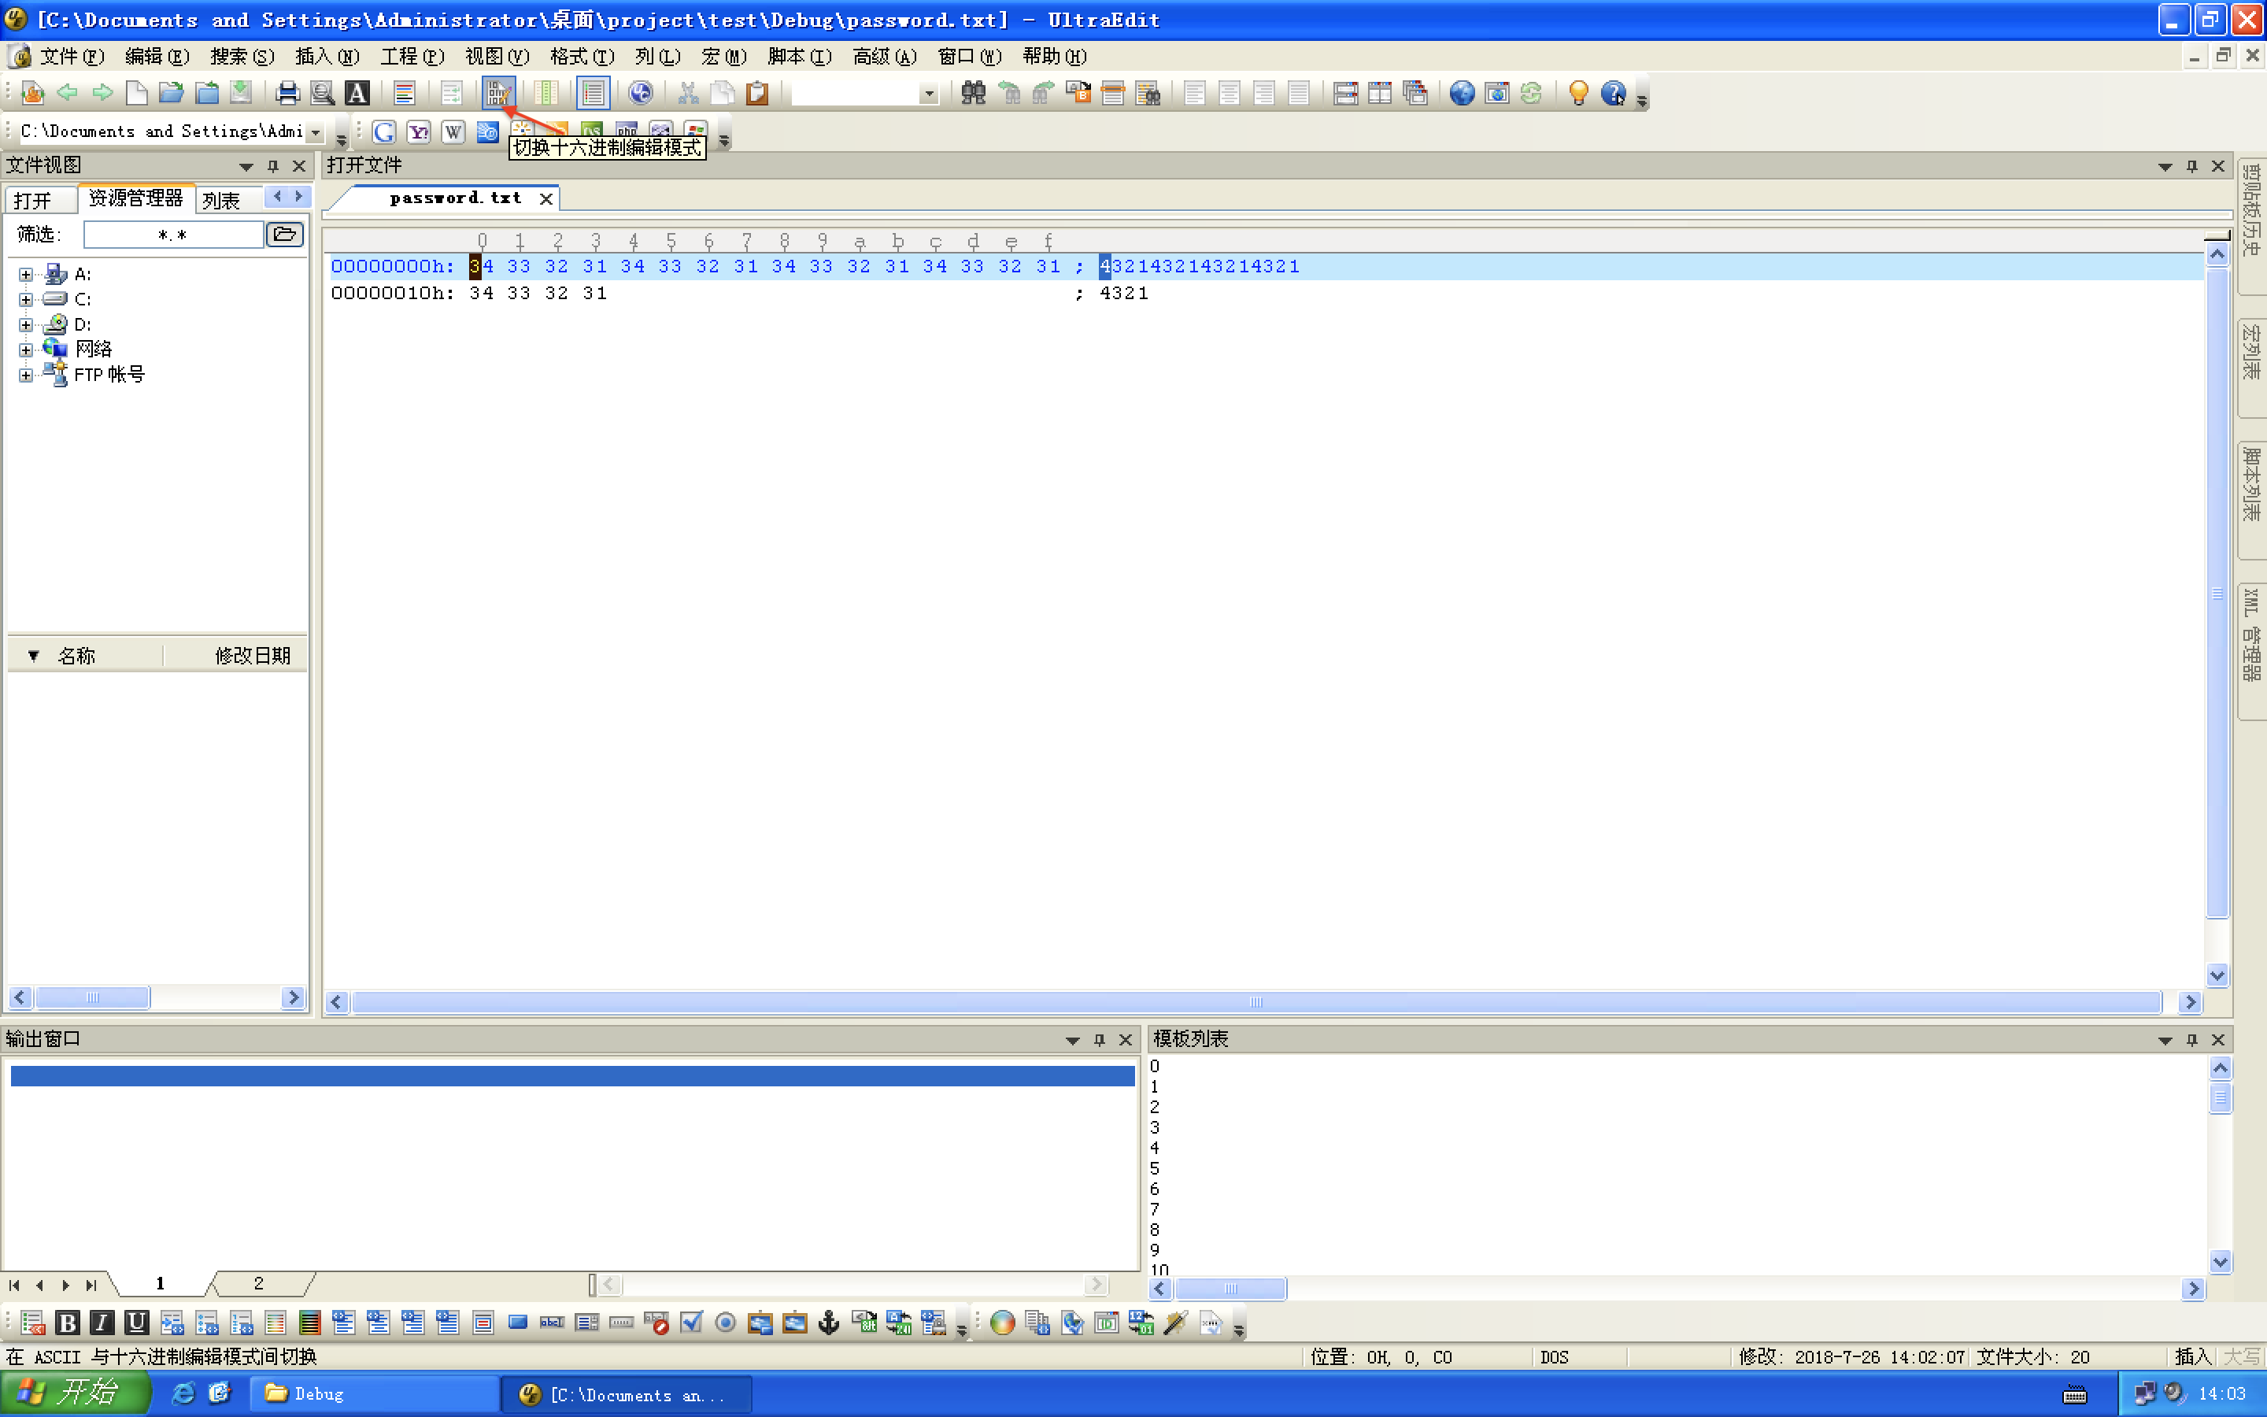Click HTML Italic 'I' icon in bottom toolbar
The height and width of the screenshot is (1417, 2267).
pyautogui.click(x=102, y=1323)
